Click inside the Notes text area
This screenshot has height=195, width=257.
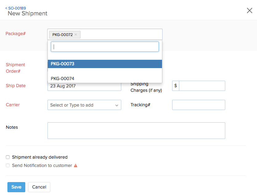pos(136,130)
